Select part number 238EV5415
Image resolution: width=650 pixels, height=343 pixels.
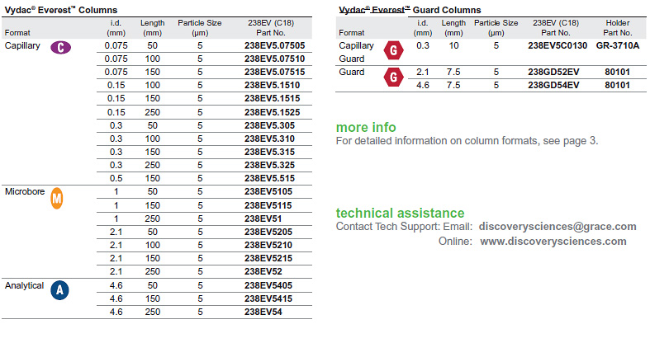pos(268,298)
